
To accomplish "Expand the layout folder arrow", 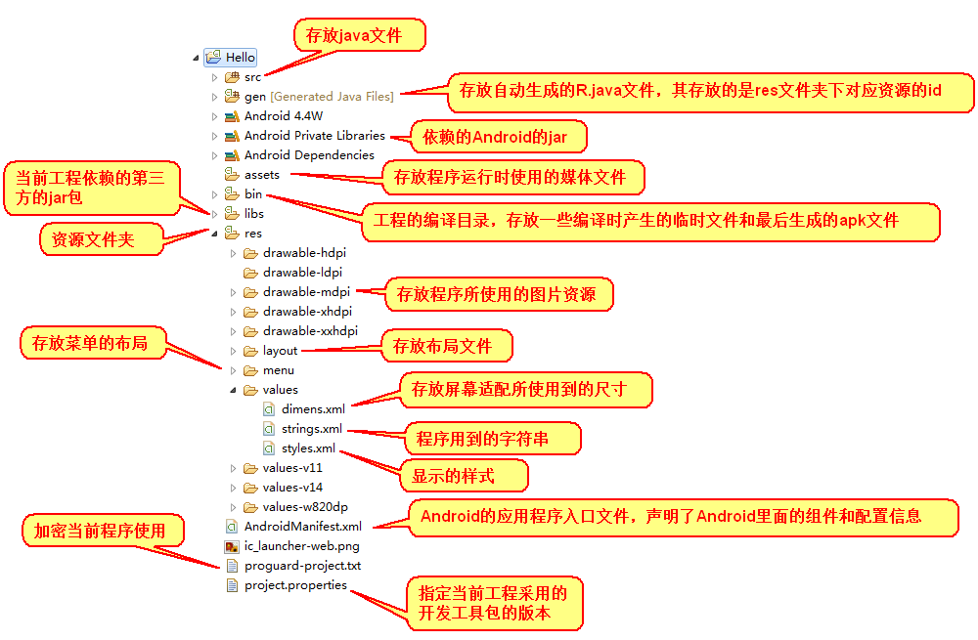I will click(233, 352).
